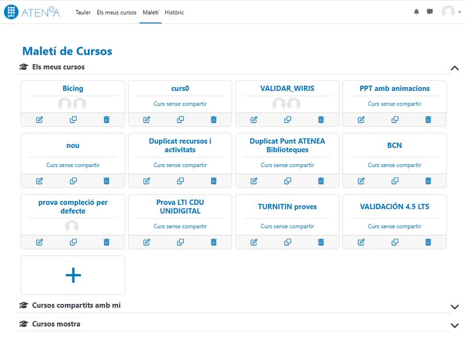Image resolution: width=466 pixels, height=347 pixels.
Task: Collapse the Els meus cursos section
Action: point(455,68)
